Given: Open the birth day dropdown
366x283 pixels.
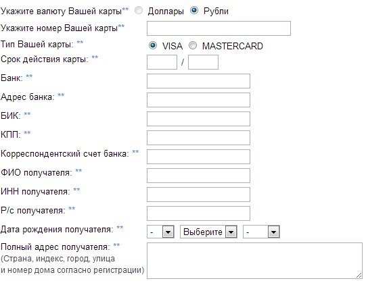Looking at the screenshot, I should pyautogui.click(x=160, y=232).
